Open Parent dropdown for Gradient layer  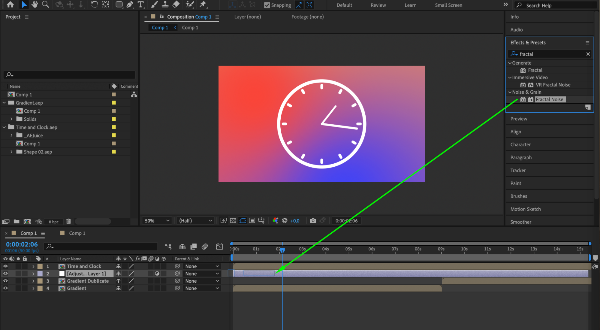pos(202,288)
